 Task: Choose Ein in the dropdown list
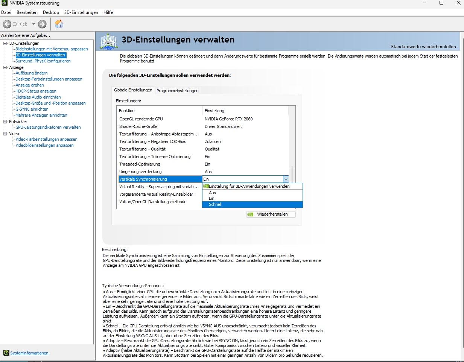[252, 198]
